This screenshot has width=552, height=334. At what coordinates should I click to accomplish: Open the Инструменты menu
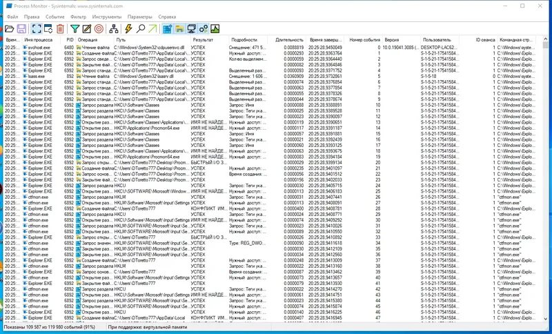(x=107, y=16)
